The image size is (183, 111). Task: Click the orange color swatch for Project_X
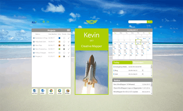59,56
